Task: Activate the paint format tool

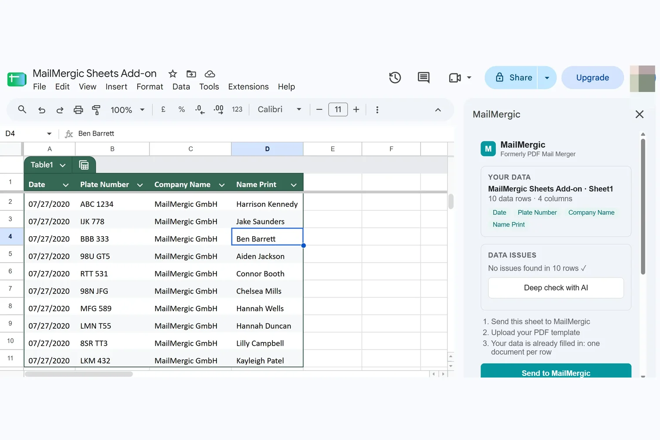Action: (96, 110)
